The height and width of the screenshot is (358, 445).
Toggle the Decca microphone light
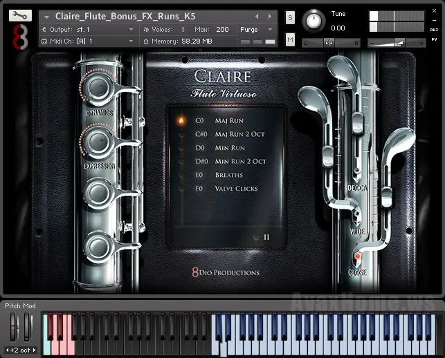(356, 171)
